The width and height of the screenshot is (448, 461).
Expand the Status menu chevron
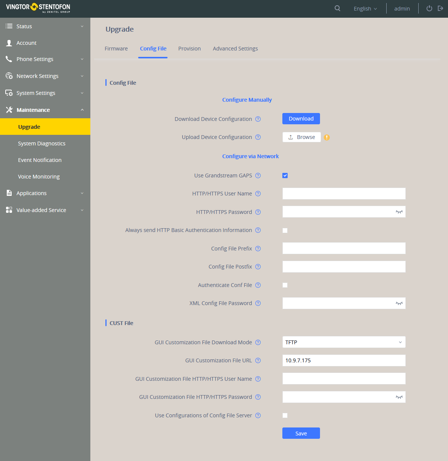coord(82,26)
